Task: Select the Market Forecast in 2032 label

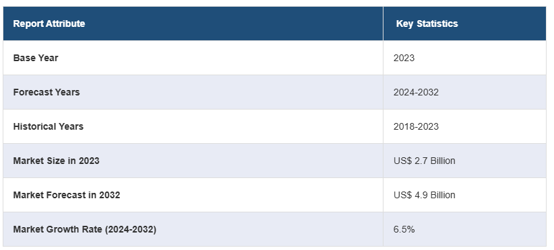Action: 67,195
